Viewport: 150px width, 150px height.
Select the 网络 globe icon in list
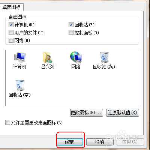pyautogui.click(x=76, y=57)
